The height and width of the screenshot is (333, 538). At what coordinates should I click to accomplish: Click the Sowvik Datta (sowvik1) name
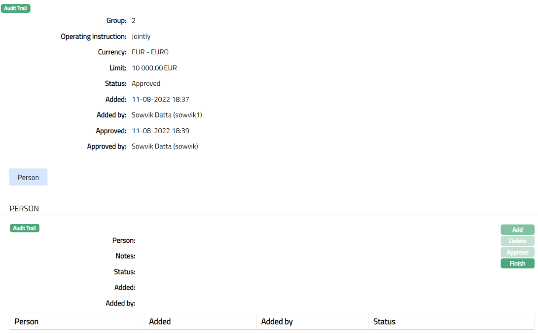(x=167, y=115)
